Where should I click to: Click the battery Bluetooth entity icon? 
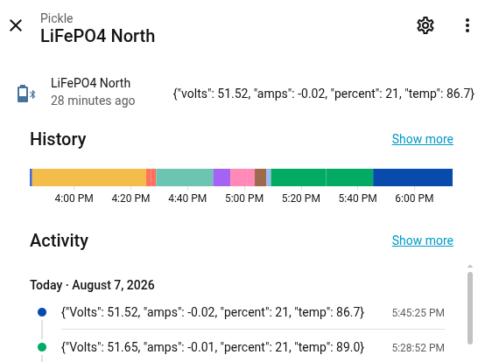[x=26, y=94]
